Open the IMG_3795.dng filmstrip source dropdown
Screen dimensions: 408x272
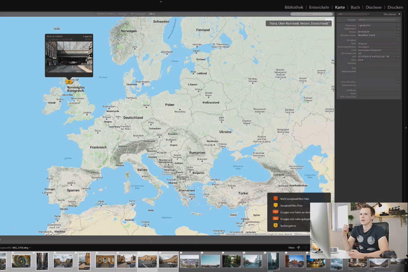(x=21, y=248)
